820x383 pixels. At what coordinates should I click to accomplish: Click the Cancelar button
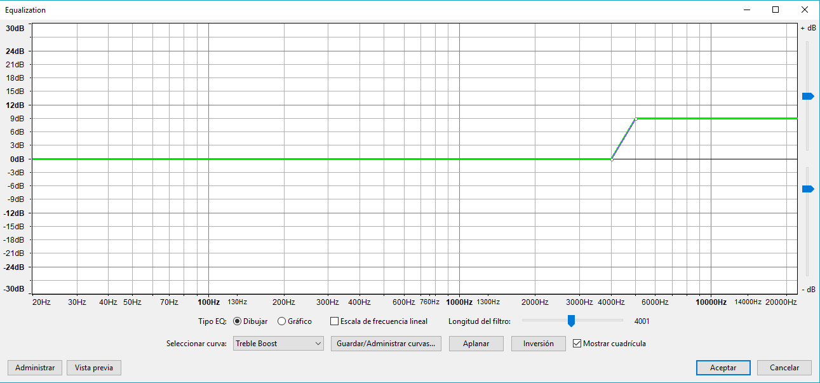(784, 368)
